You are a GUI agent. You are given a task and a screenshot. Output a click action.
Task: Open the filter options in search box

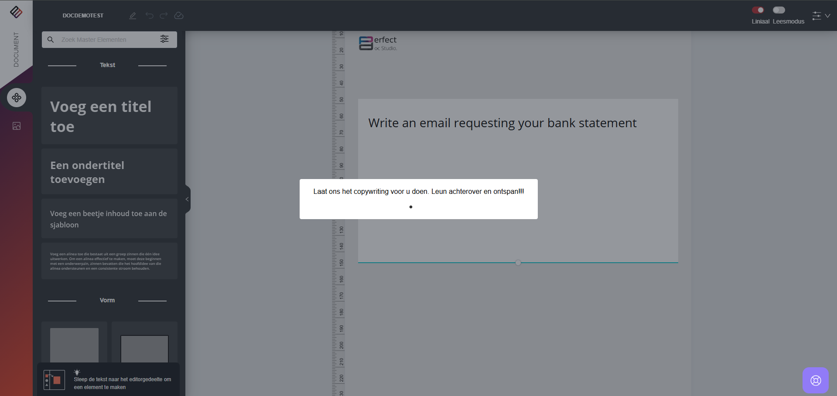pyautogui.click(x=164, y=39)
